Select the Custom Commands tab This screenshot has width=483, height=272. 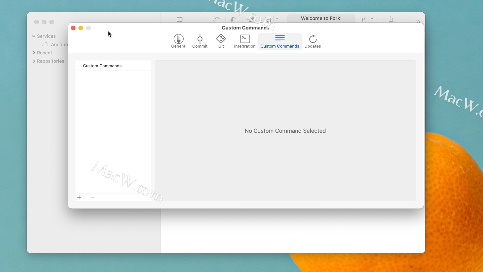pos(280,41)
